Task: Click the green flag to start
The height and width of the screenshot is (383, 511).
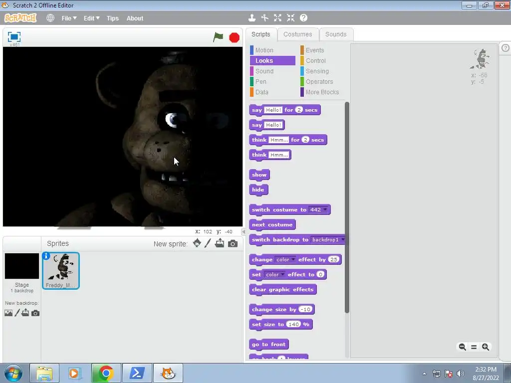Action: tap(218, 37)
